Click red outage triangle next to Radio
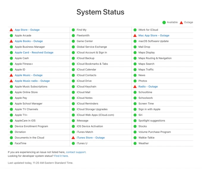Viewport: 202px width, 169px height. coord(135,87)
